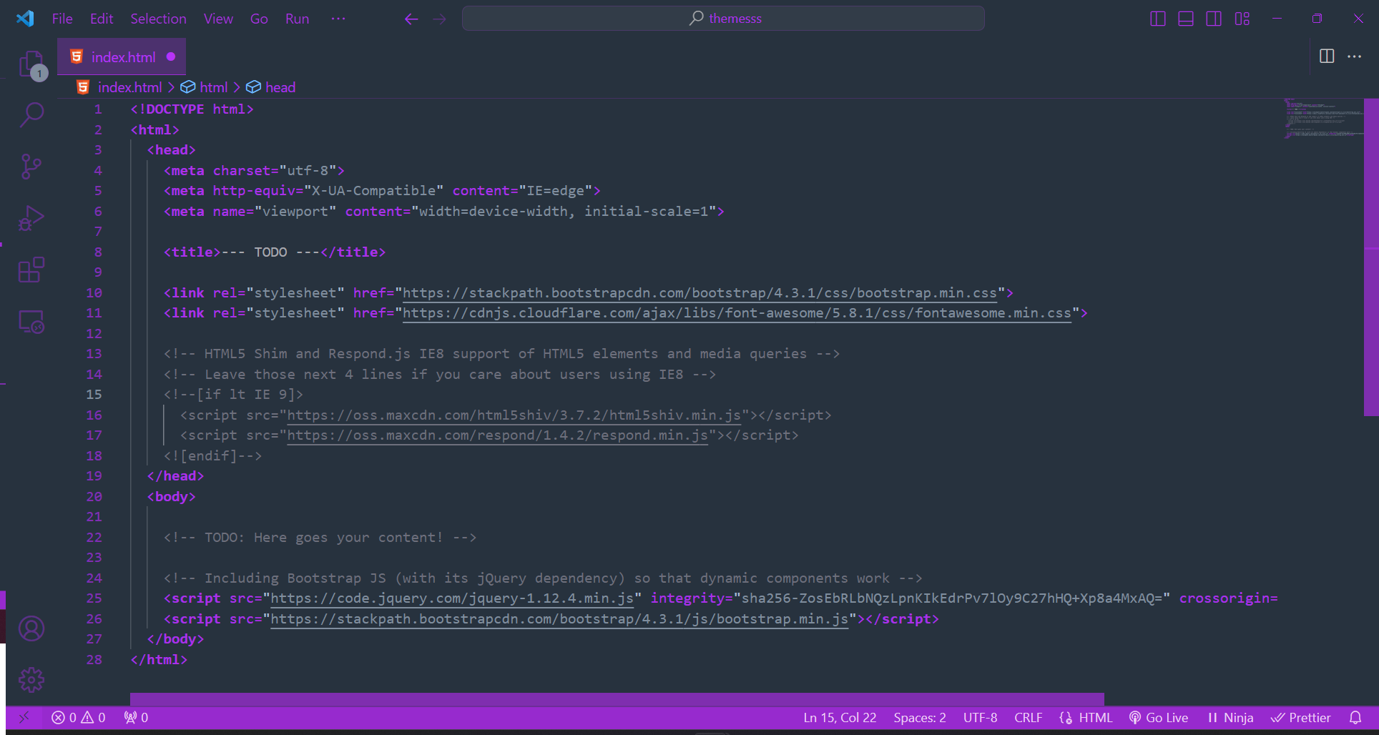This screenshot has height=735, width=1379.
Task: Follow the respond.min.js script link
Action: pos(498,435)
